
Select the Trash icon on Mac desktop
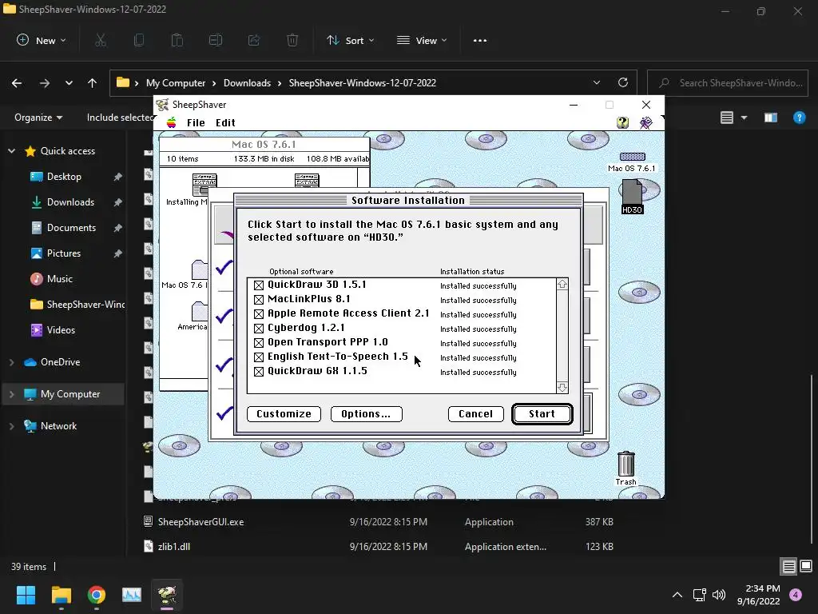point(626,468)
